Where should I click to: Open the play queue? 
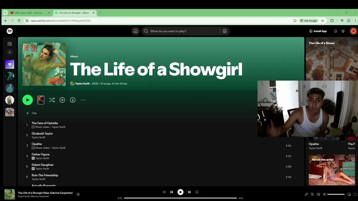coord(312,194)
